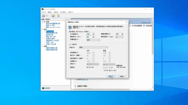Viewport: 188px width, 105px height.
Task: Click the 刷新率 (Hz) spinner arrows
Action: [93, 37]
